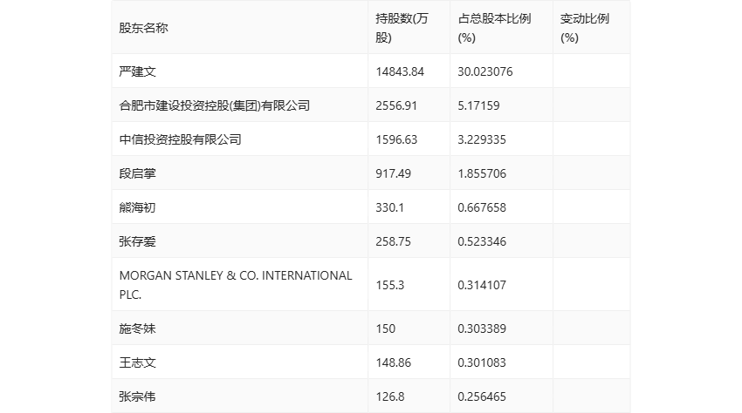Select the percentage 0.301083
The height and width of the screenshot is (413, 742).
click(482, 362)
